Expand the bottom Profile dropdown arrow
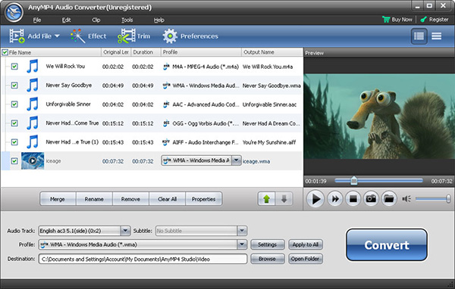 coord(242,244)
